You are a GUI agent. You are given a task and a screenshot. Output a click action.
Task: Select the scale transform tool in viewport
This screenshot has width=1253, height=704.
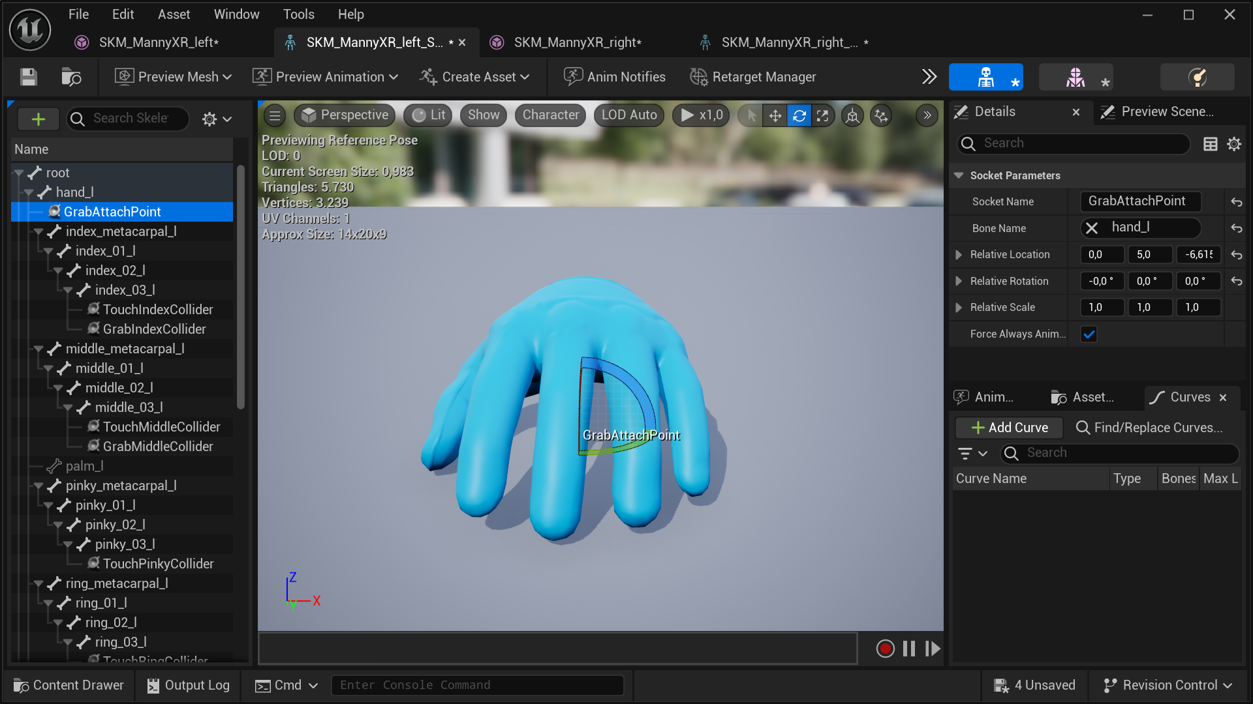(822, 115)
